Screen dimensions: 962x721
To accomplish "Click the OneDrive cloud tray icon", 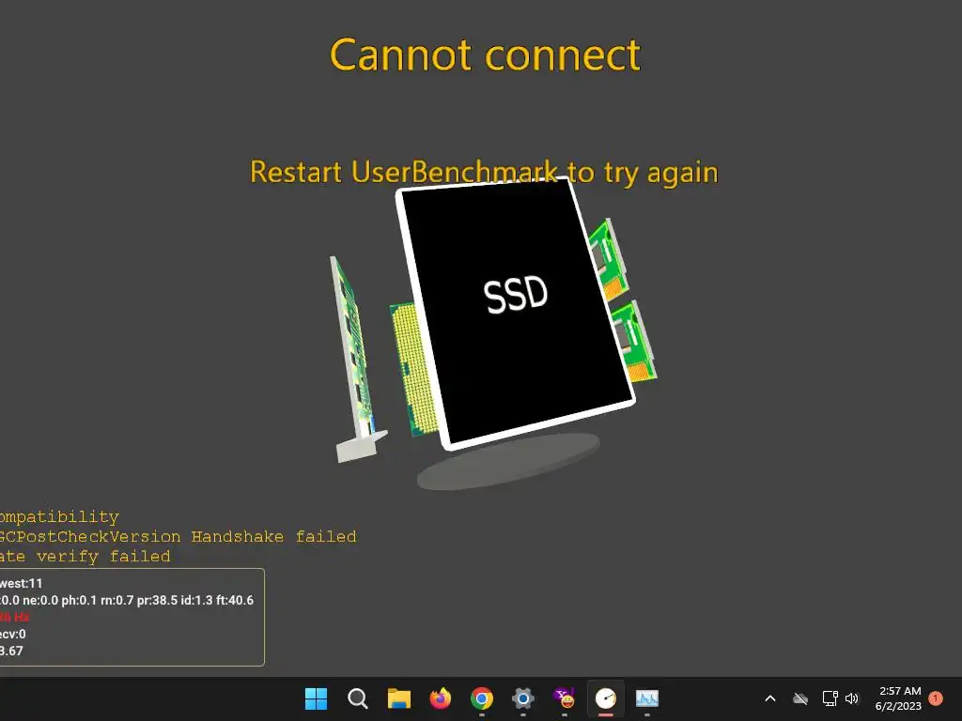I will tap(800, 698).
